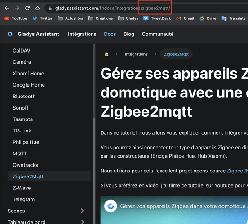This screenshot has width=248, height=224.
Task: Open the Créations bookmarks folder
Action: [101, 18]
